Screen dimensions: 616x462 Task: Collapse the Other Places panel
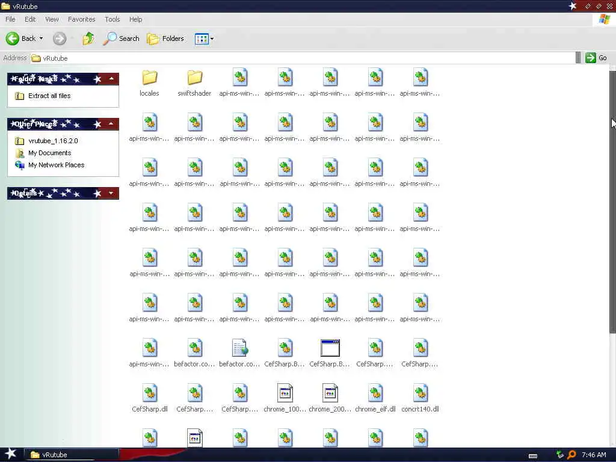[x=111, y=124]
